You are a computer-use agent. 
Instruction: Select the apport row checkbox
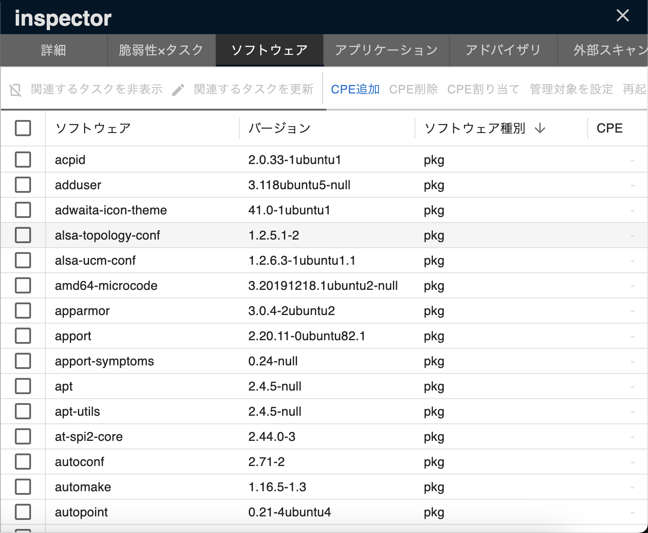tap(23, 336)
